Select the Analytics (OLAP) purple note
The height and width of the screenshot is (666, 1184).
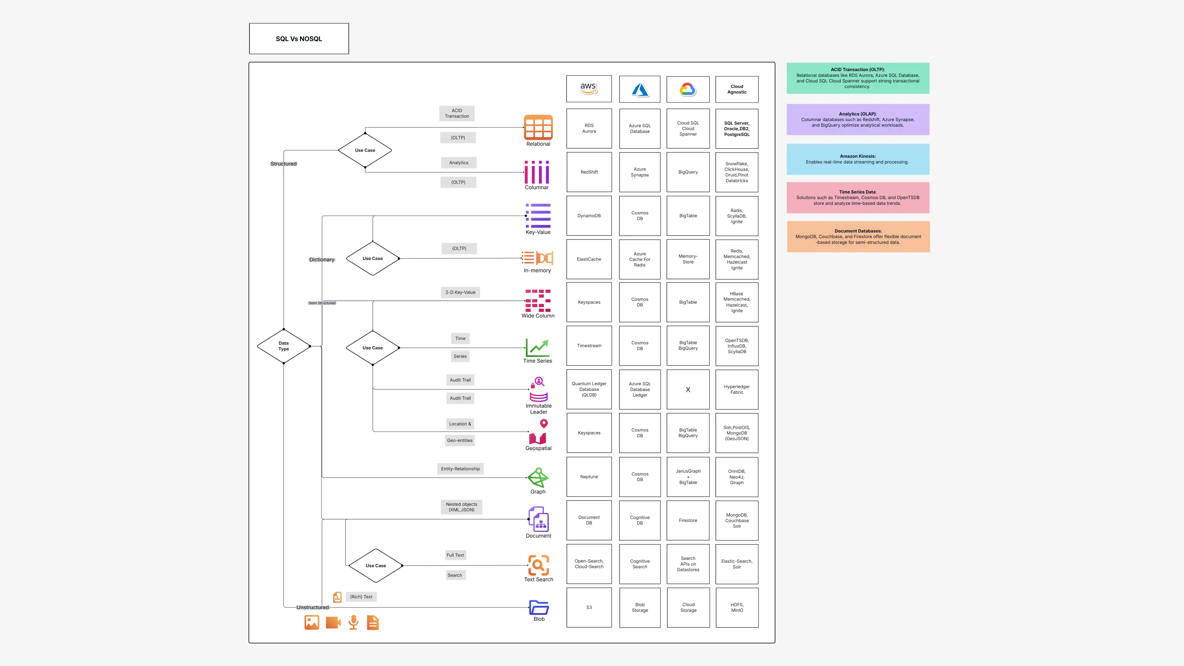click(858, 119)
